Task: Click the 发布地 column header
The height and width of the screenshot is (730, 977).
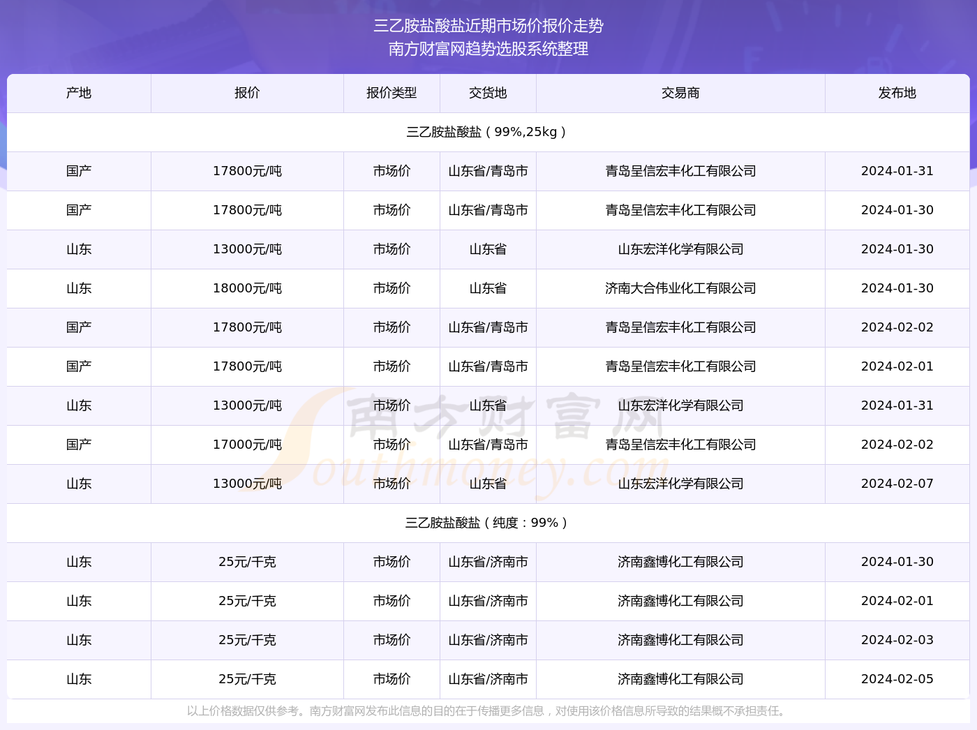Action: [x=897, y=93]
